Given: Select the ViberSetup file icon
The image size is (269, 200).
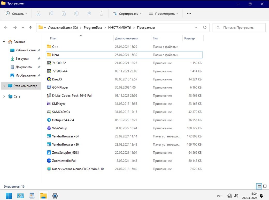Looking at the screenshot, I should click(49, 128).
